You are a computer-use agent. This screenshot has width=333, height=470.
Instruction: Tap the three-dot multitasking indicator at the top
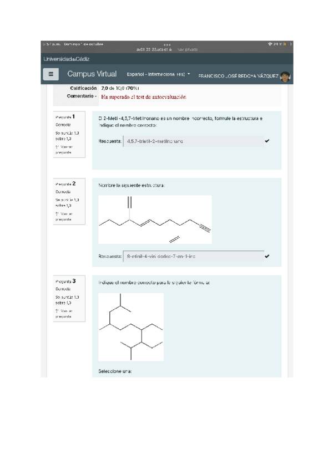tap(167, 45)
